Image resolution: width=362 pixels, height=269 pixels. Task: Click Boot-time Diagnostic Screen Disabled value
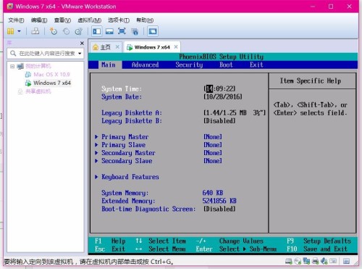click(x=219, y=209)
